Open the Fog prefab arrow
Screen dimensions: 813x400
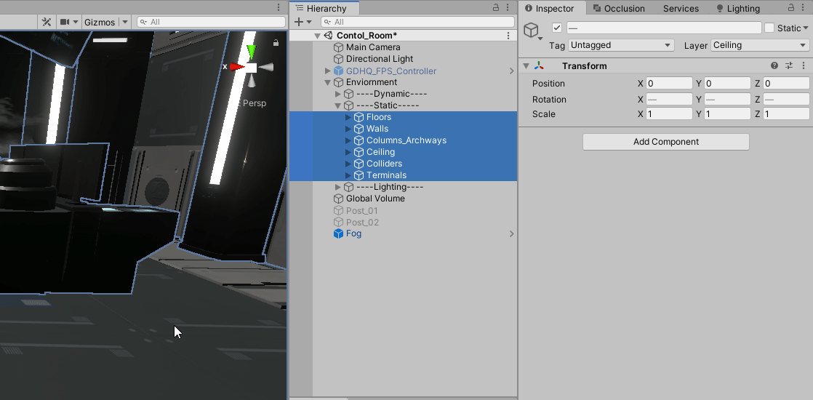click(511, 234)
